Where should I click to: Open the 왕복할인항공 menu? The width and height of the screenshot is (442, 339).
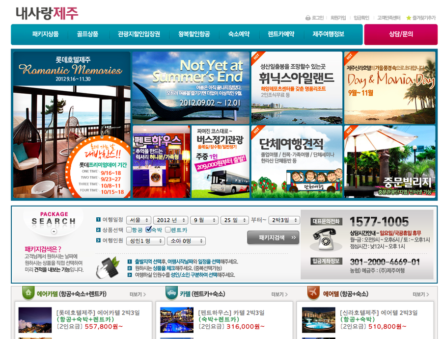pos(194,34)
